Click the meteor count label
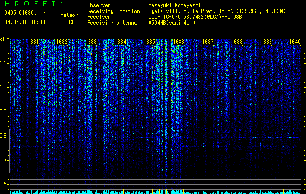Screen dimensions: 306x194 (69, 15)
